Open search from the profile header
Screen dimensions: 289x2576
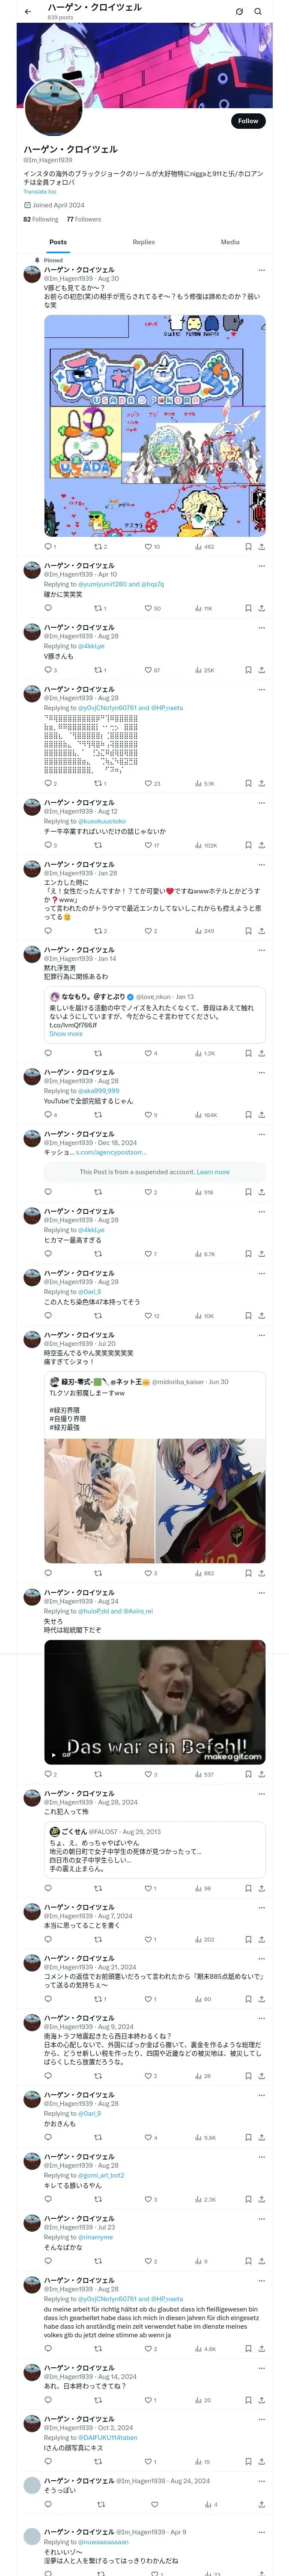(258, 11)
